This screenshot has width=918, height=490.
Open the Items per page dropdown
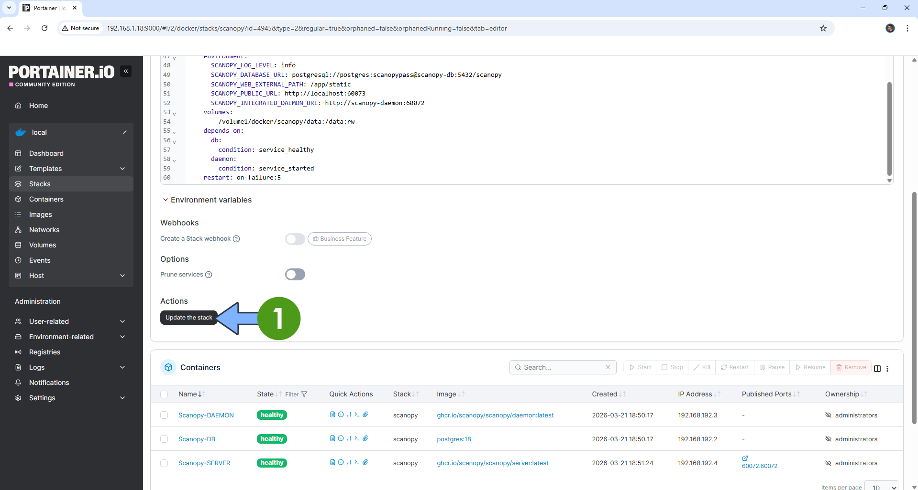(x=881, y=486)
